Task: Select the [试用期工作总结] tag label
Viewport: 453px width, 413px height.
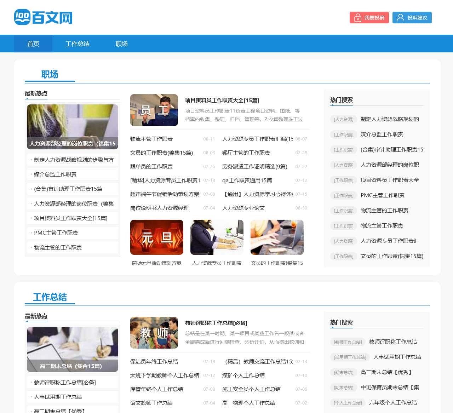Action: click(350, 357)
